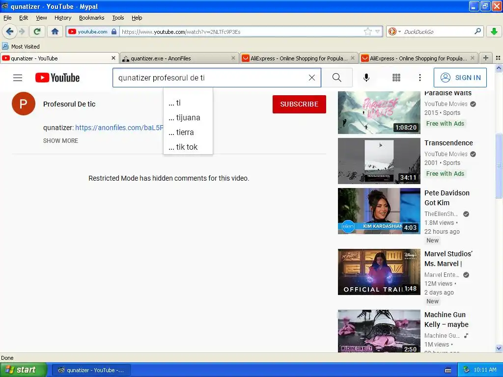
Task: Clear the YouTube search text with X
Action: (x=312, y=78)
